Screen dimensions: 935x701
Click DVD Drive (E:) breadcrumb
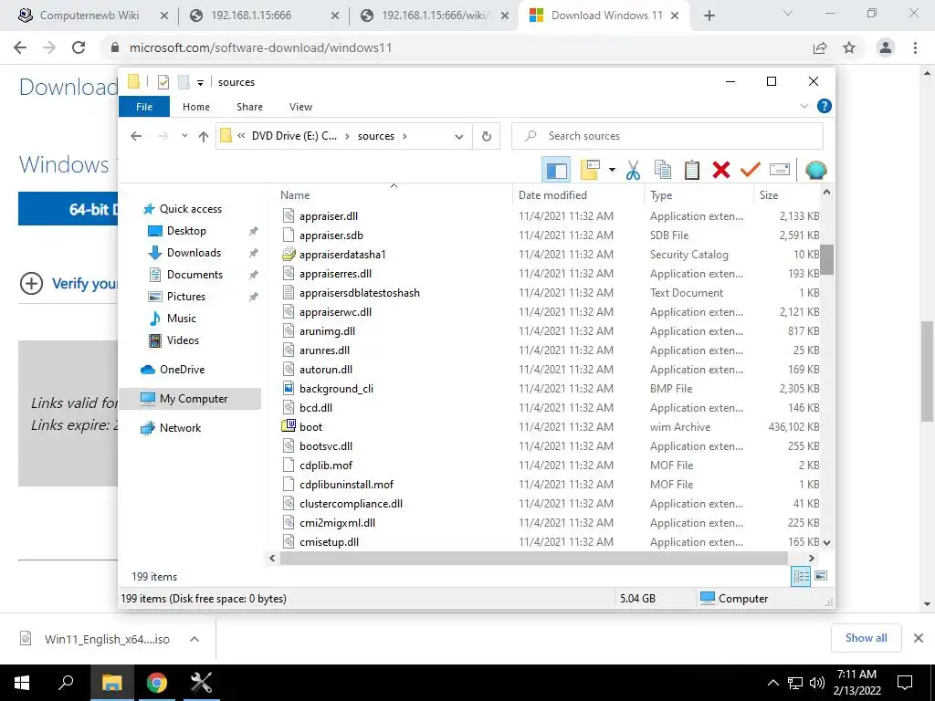(x=294, y=136)
